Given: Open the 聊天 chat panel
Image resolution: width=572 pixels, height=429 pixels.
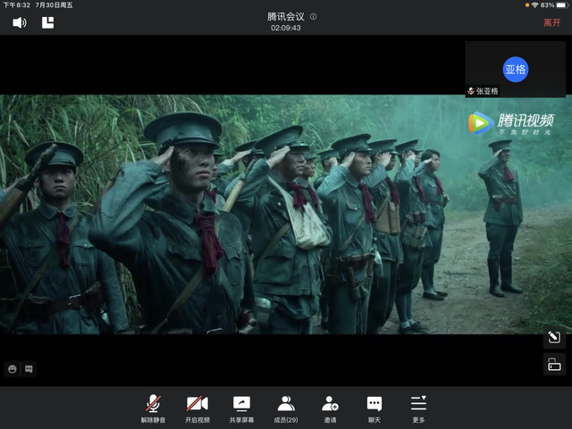Looking at the screenshot, I should pyautogui.click(x=374, y=408).
